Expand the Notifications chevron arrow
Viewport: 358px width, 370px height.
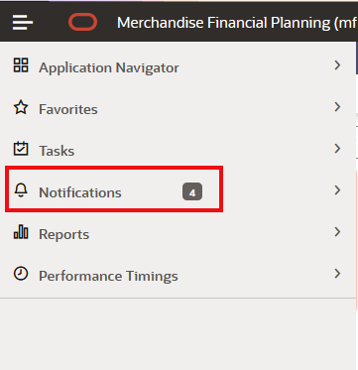pyautogui.click(x=337, y=190)
